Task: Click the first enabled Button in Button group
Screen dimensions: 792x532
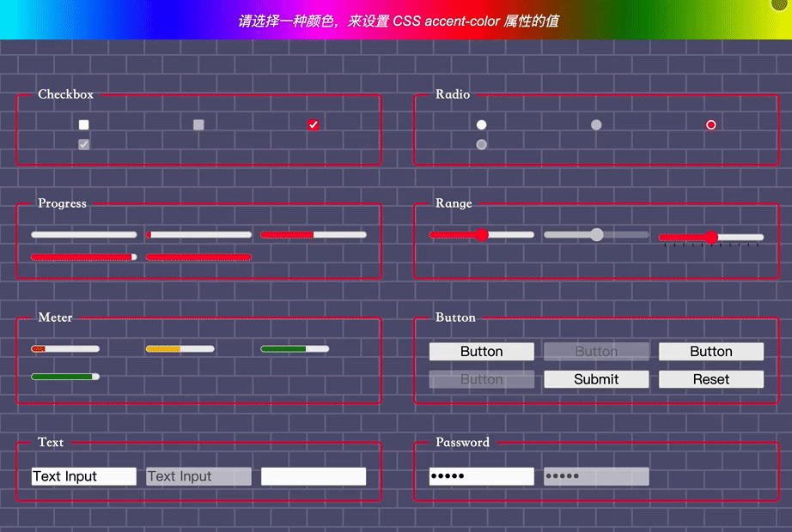Action: (x=481, y=351)
